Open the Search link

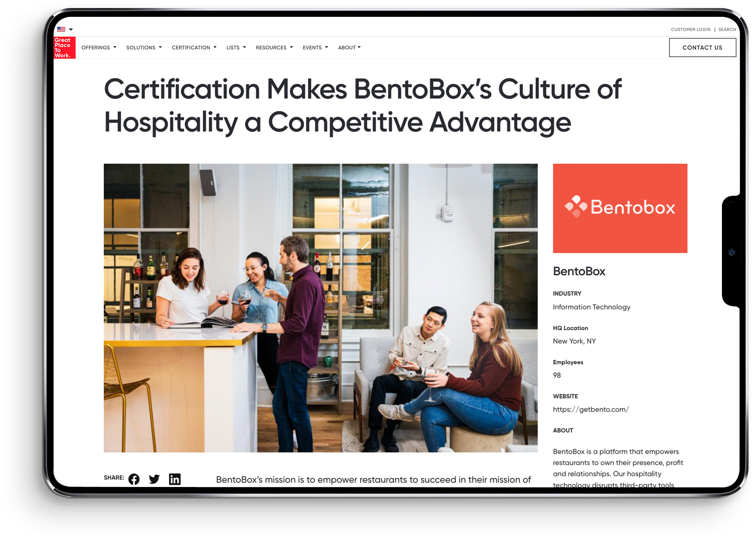(x=727, y=30)
